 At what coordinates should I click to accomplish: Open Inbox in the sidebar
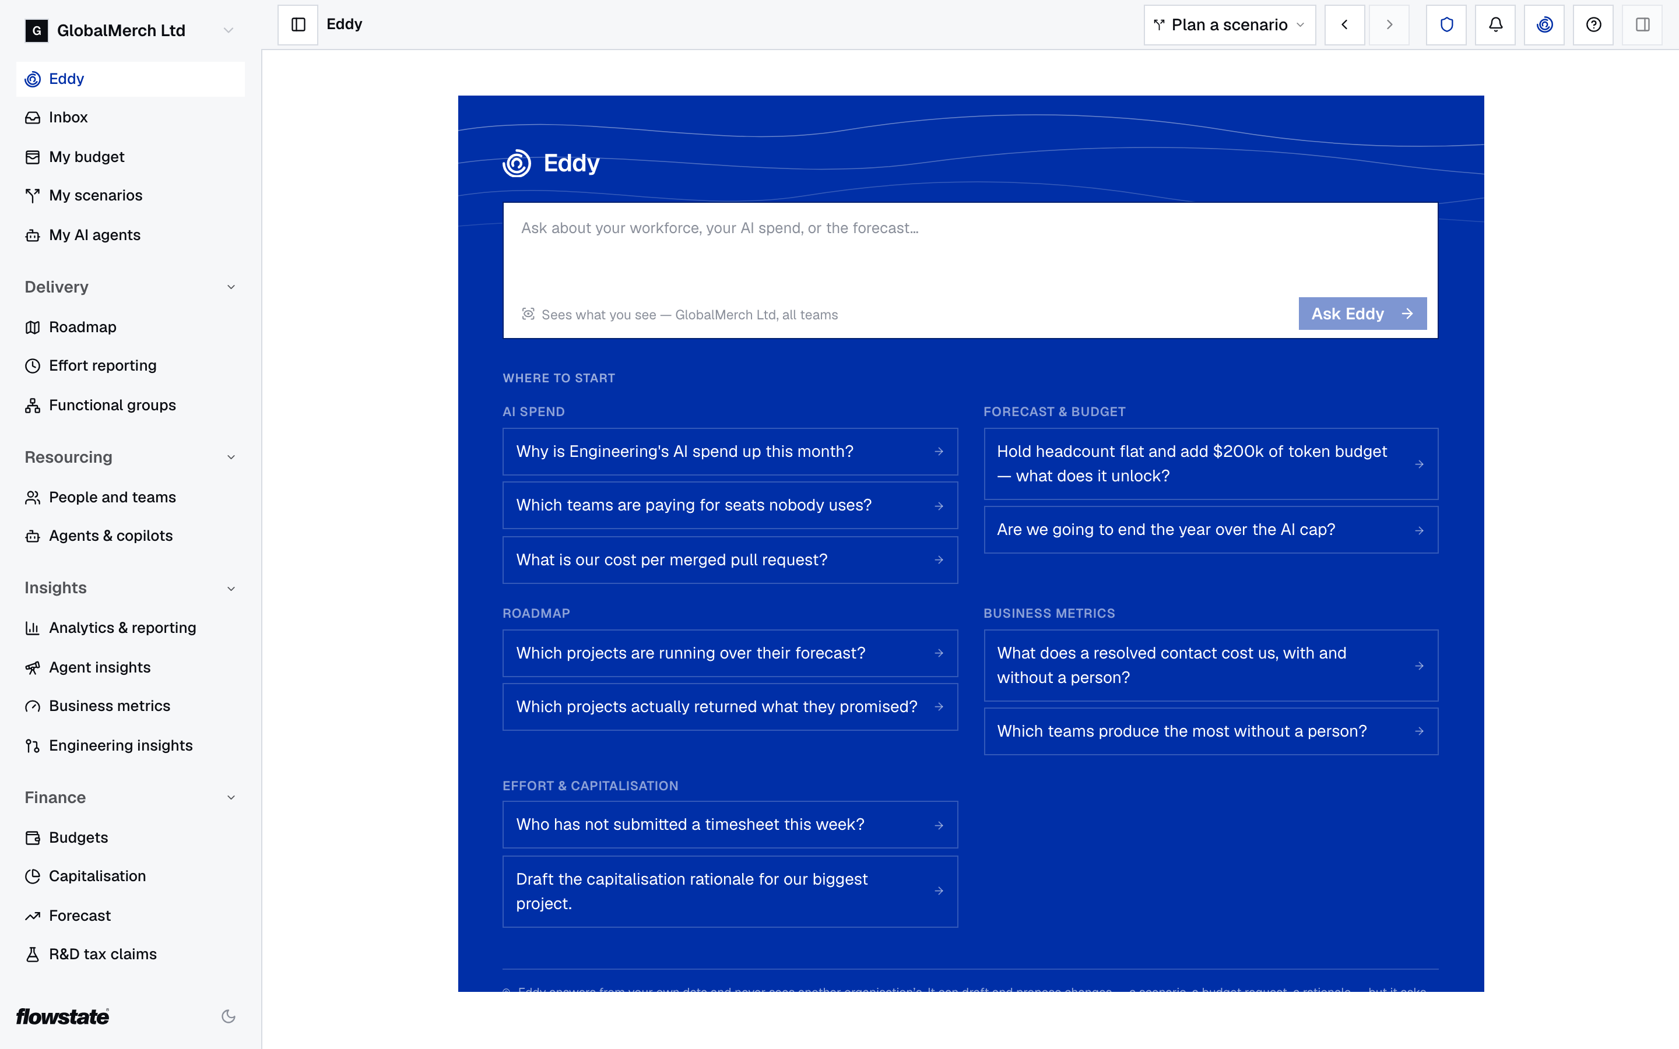click(x=131, y=117)
